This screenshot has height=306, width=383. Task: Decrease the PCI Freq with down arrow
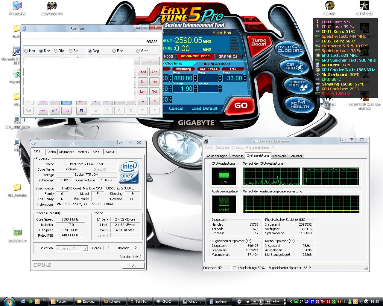point(245,80)
